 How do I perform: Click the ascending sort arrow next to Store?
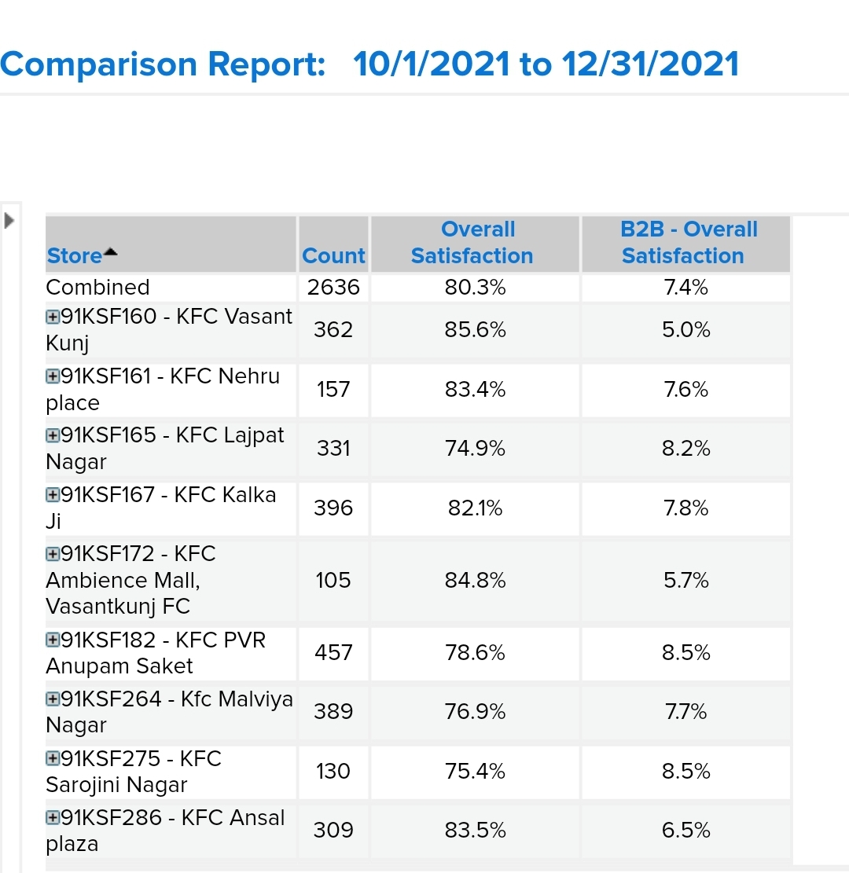[110, 252]
